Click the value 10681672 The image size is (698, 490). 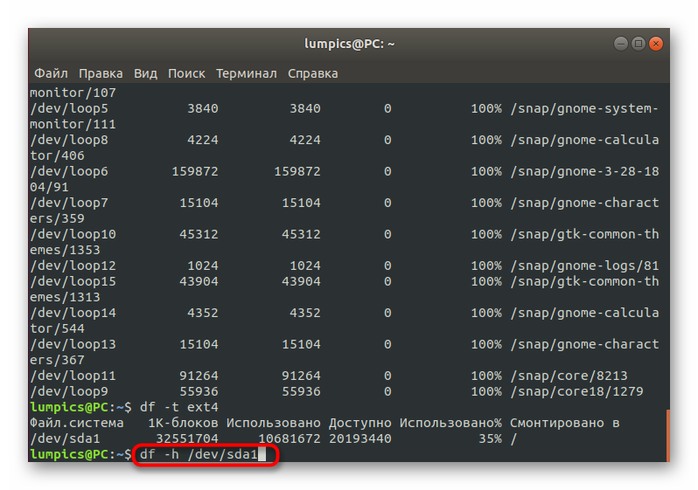coord(290,438)
